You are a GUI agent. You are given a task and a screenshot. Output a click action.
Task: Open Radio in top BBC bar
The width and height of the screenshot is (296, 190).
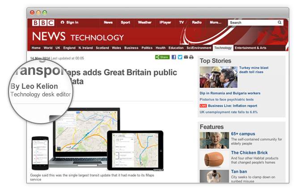coord(197,22)
